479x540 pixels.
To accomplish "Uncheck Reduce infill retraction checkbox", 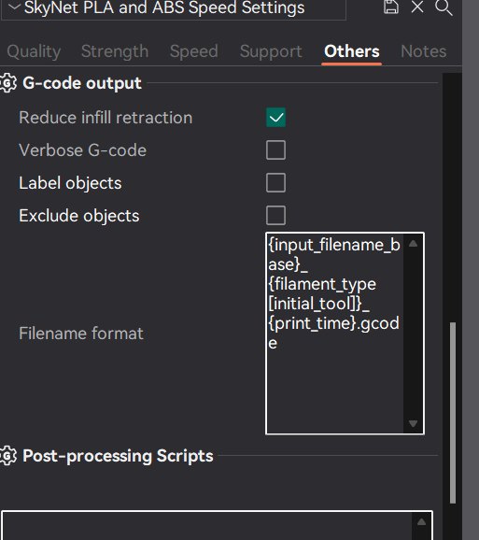I will pyautogui.click(x=275, y=118).
